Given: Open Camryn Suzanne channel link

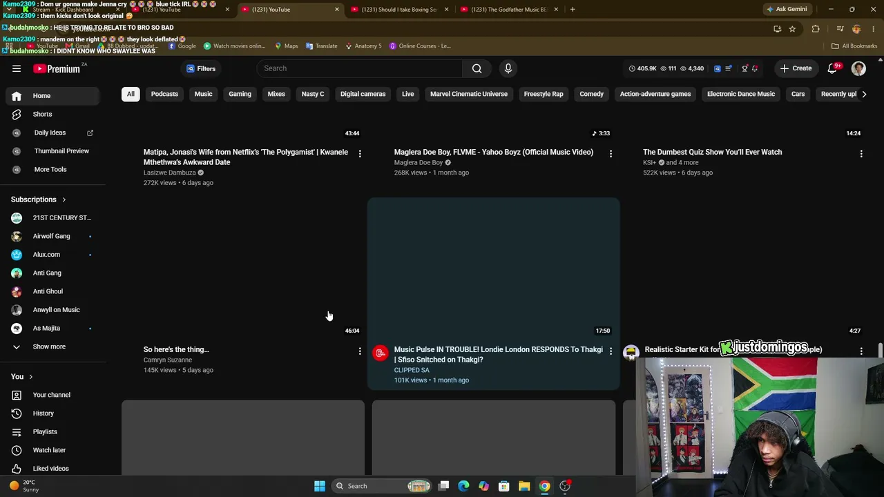Looking at the screenshot, I should [x=168, y=360].
